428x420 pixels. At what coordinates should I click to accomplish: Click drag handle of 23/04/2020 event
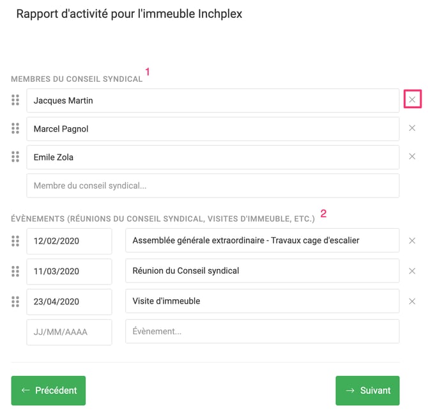(15, 301)
